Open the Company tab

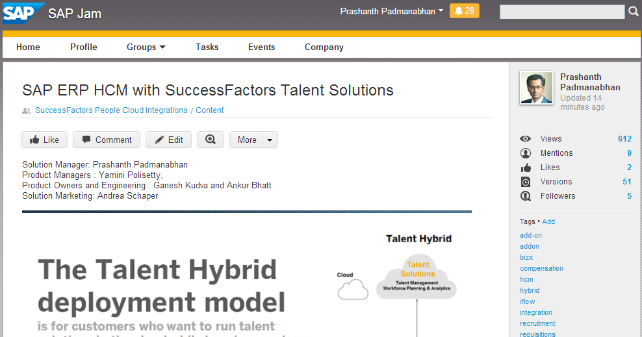pos(324,47)
